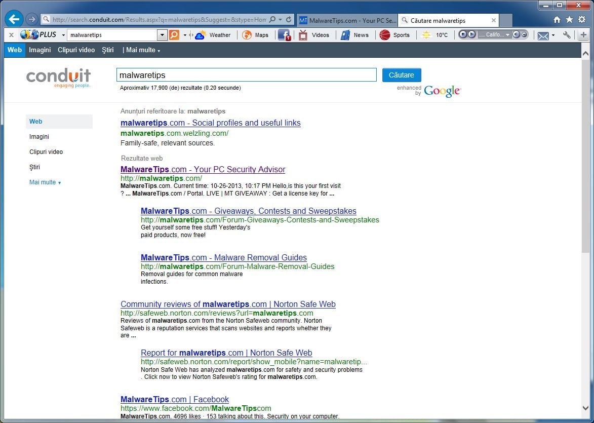
Task: Select Știri in the left sidebar
Action: pyautogui.click(x=34, y=167)
